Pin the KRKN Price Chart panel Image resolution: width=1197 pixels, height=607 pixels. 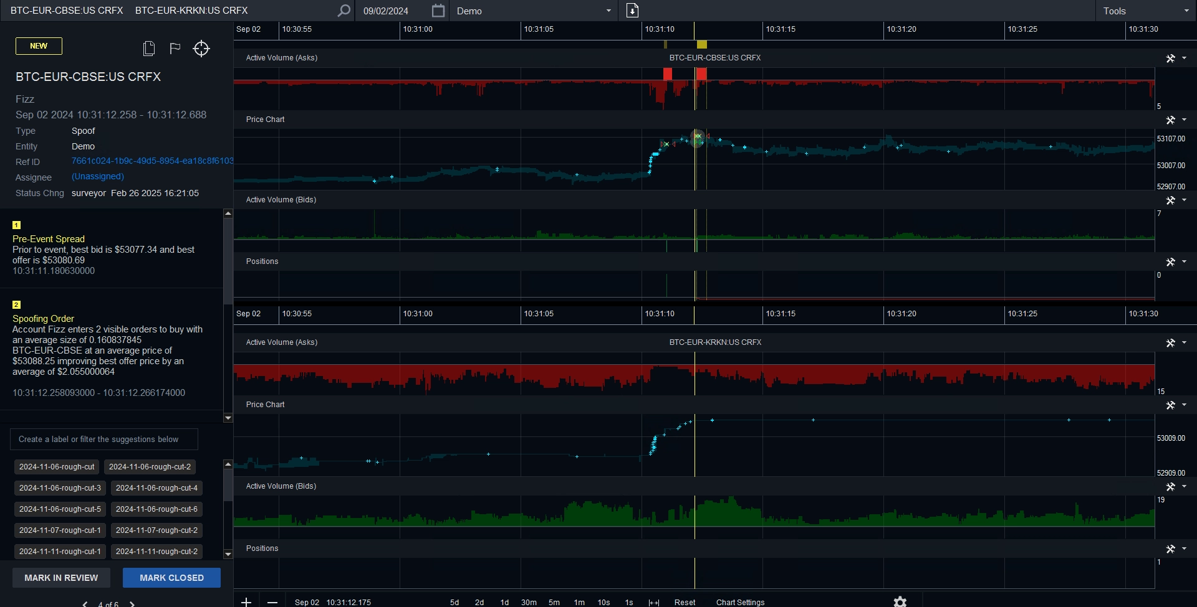point(1170,405)
